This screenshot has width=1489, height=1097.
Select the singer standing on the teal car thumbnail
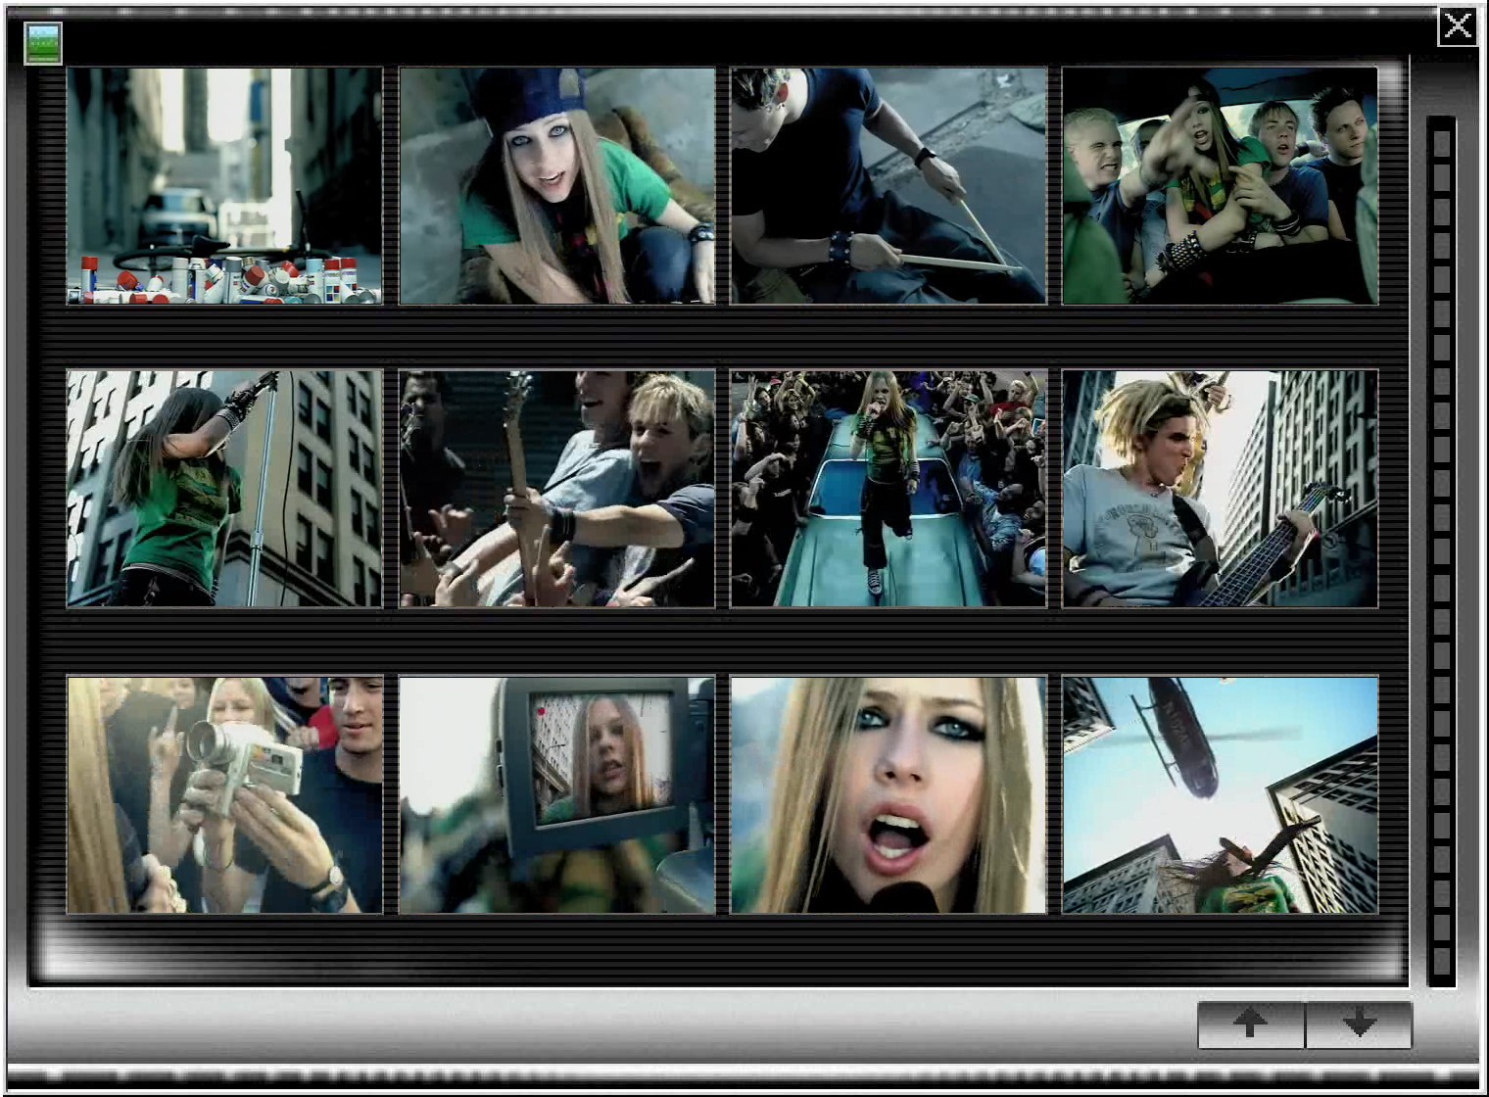[889, 489]
